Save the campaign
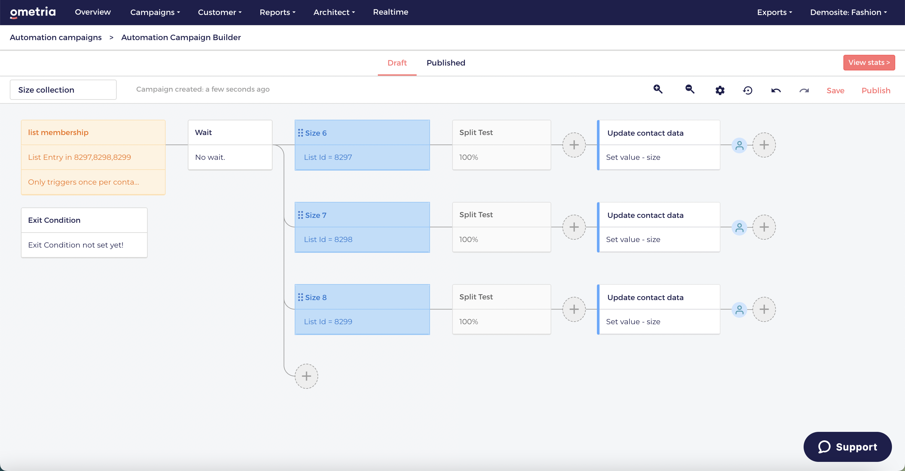Viewport: 905px width, 471px height. (x=835, y=91)
